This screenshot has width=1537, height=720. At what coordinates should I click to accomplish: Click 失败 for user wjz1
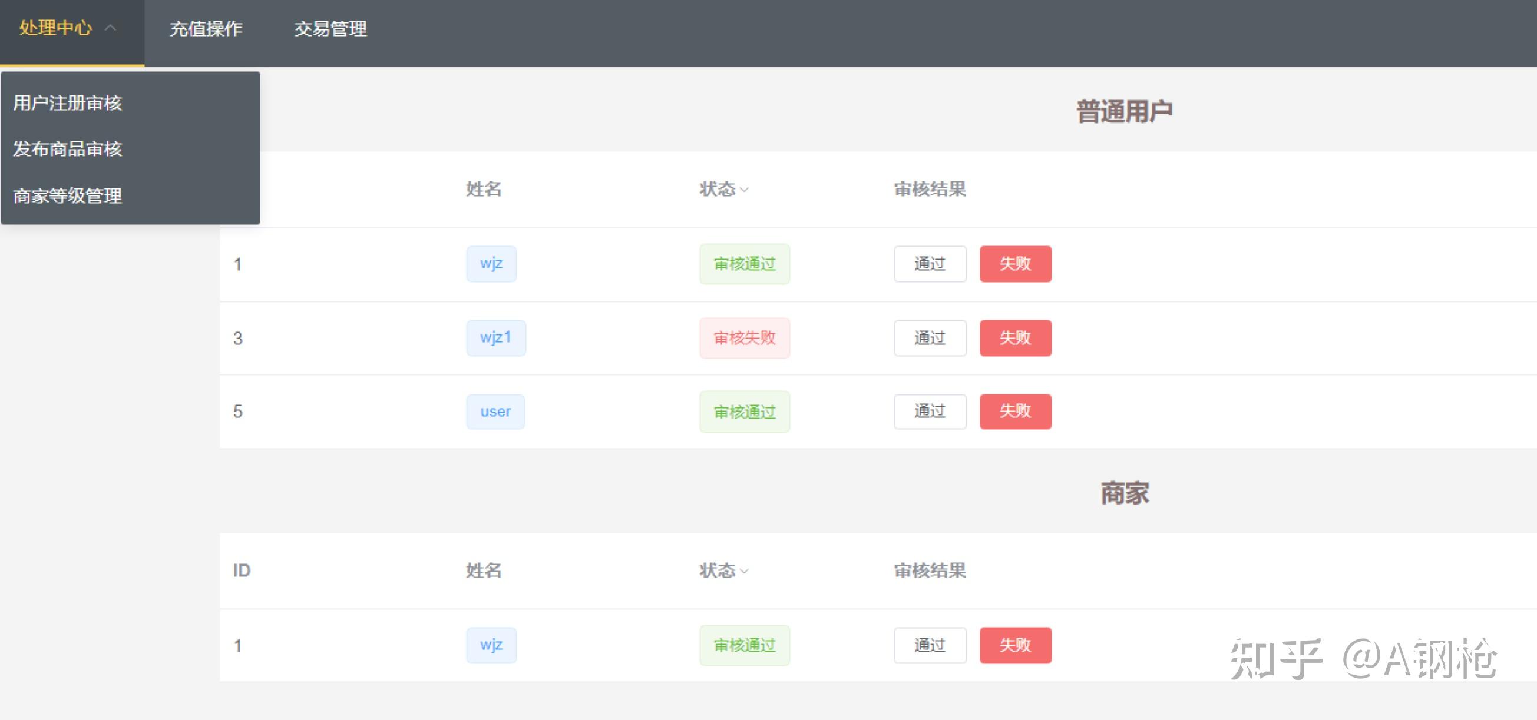1016,338
